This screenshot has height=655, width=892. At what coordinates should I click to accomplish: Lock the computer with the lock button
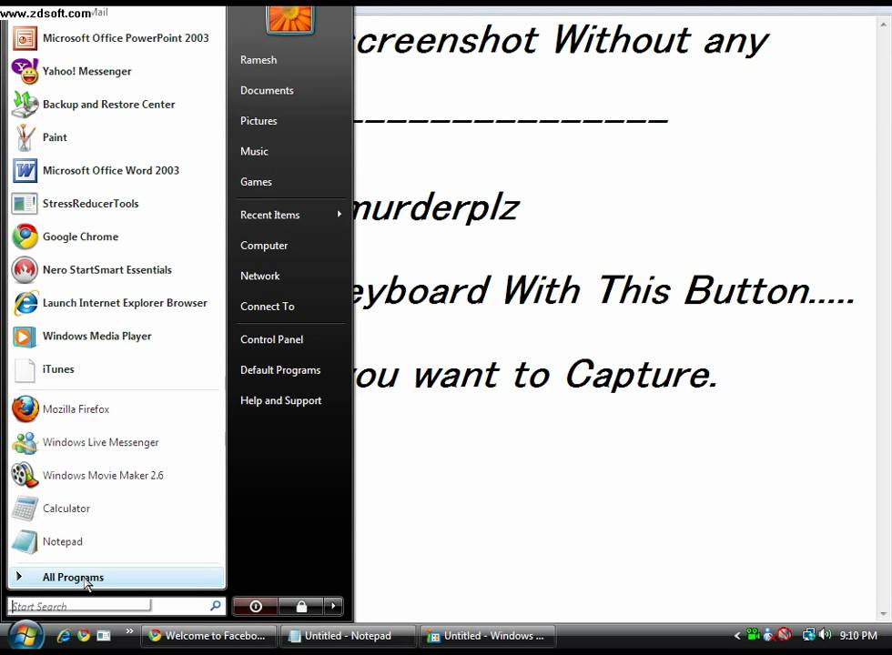click(301, 606)
